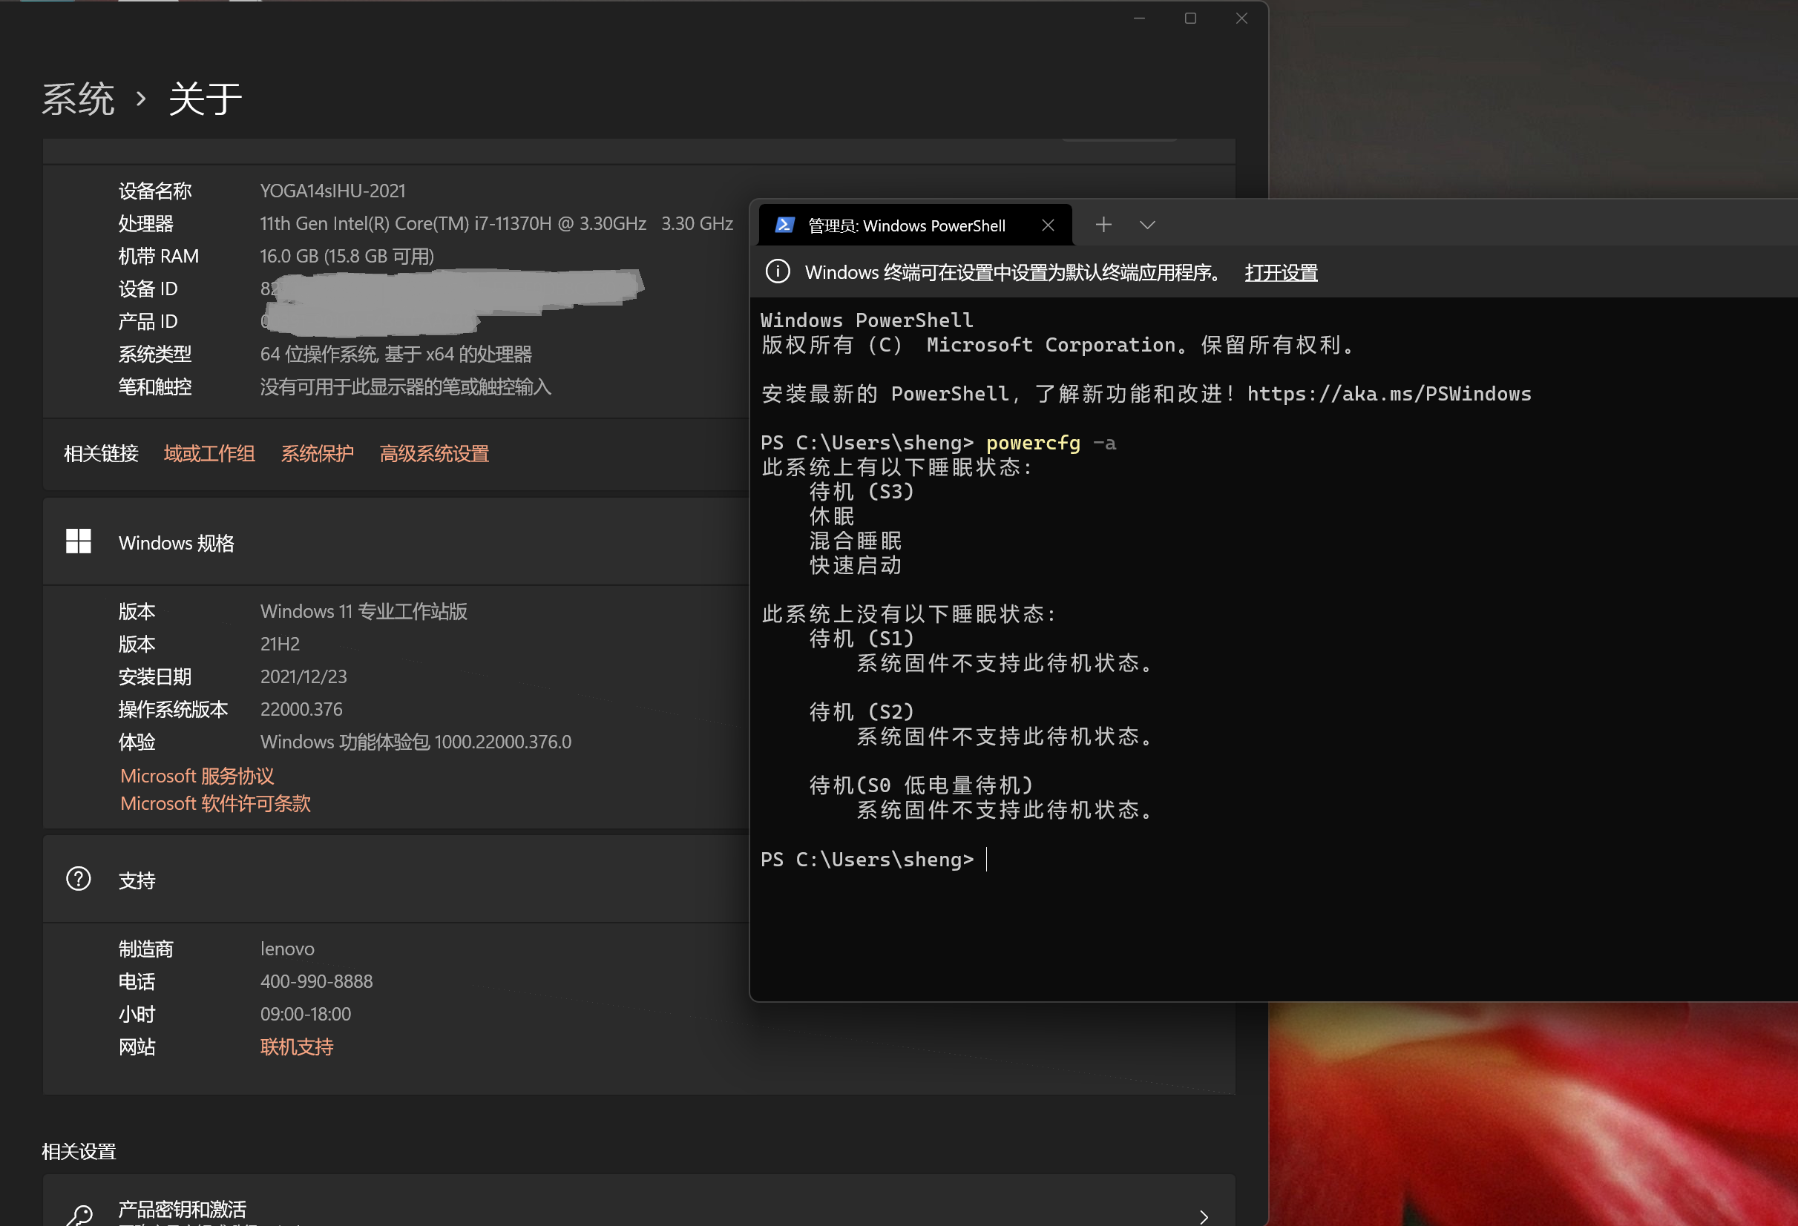Click the Windows 功能体验包 version text
Image resolution: width=1798 pixels, height=1226 pixels.
click(x=416, y=742)
